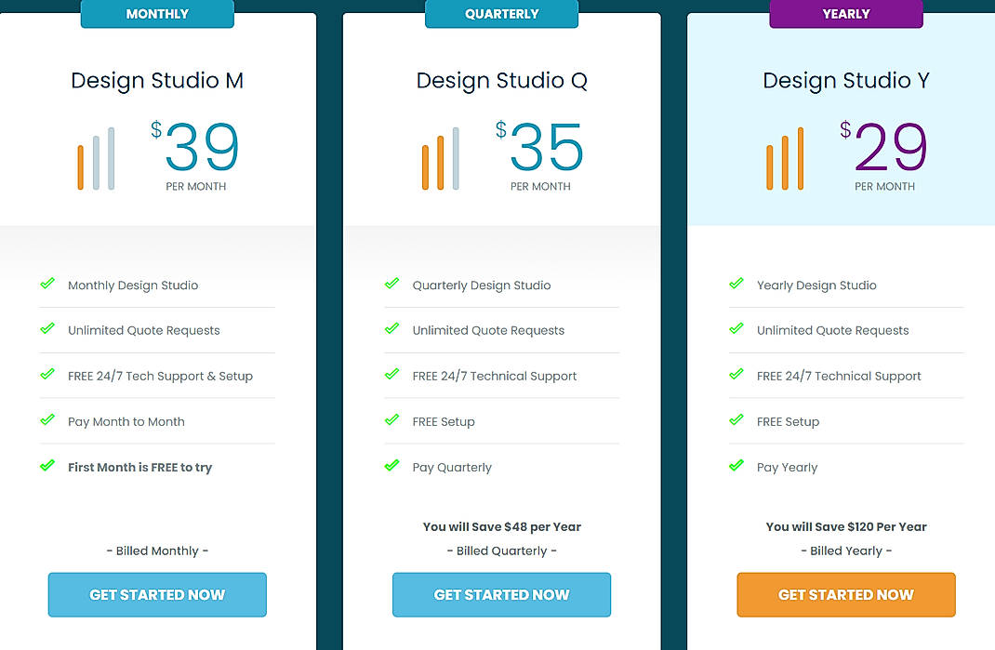Image resolution: width=995 pixels, height=650 pixels.
Task: Select the MONTHLY plan tab
Action: 157,13
